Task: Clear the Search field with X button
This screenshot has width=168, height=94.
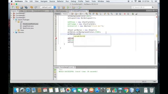Action: click(153, 7)
